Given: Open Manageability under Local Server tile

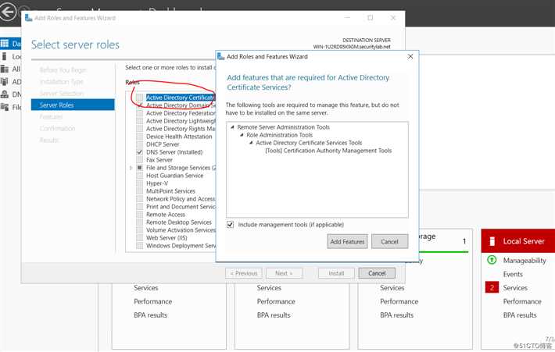Looking at the screenshot, I should (x=525, y=261).
